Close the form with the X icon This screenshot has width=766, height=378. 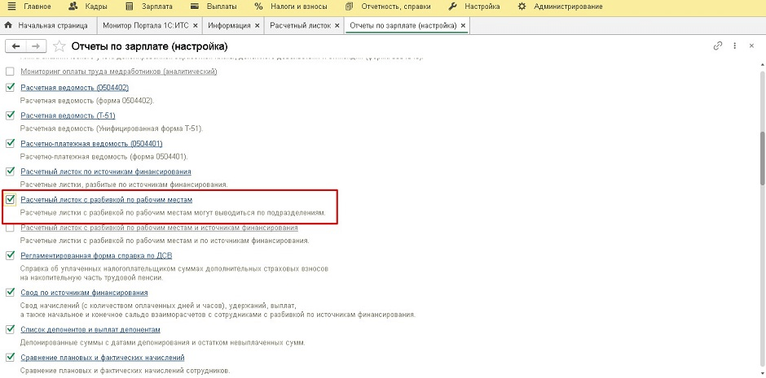click(752, 46)
